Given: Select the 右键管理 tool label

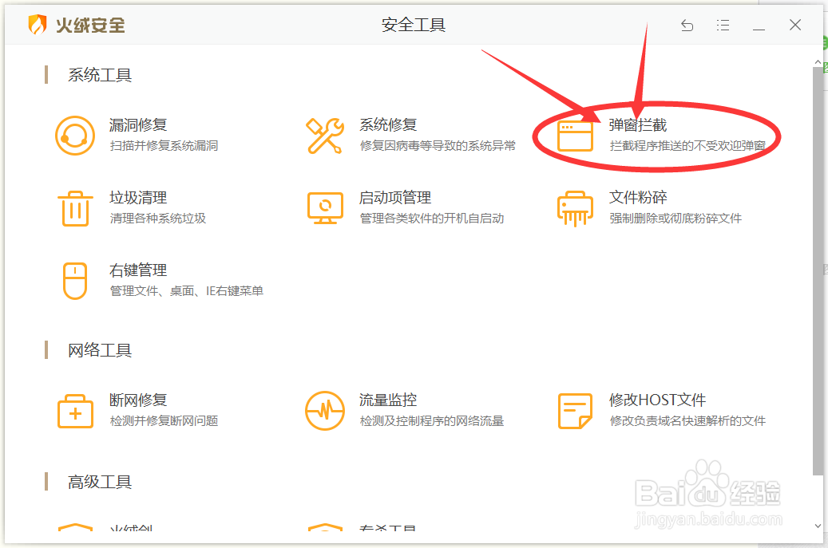Looking at the screenshot, I should tap(138, 270).
